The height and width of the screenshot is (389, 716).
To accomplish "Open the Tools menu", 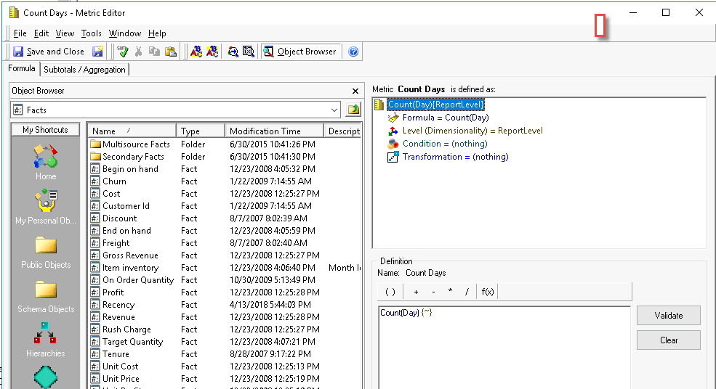I will pyautogui.click(x=92, y=33).
